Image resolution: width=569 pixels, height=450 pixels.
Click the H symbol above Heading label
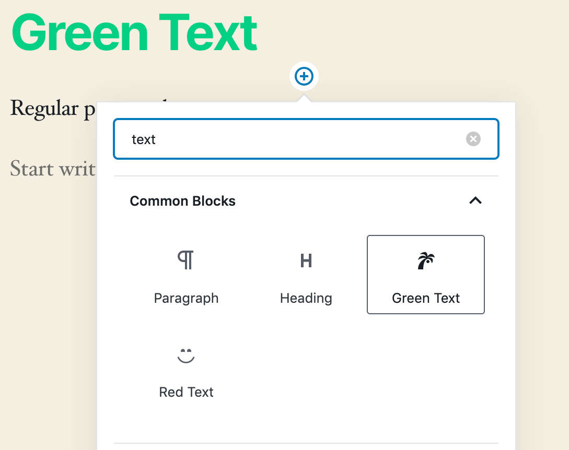(x=306, y=259)
